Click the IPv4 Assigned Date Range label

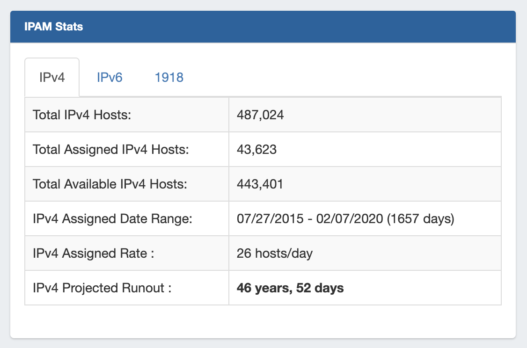112,218
